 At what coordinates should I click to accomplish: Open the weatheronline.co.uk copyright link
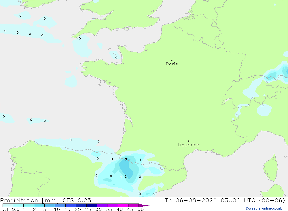264,208
